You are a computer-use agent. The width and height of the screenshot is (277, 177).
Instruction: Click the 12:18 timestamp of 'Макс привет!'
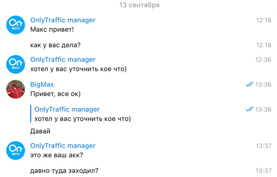coord(263,20)
